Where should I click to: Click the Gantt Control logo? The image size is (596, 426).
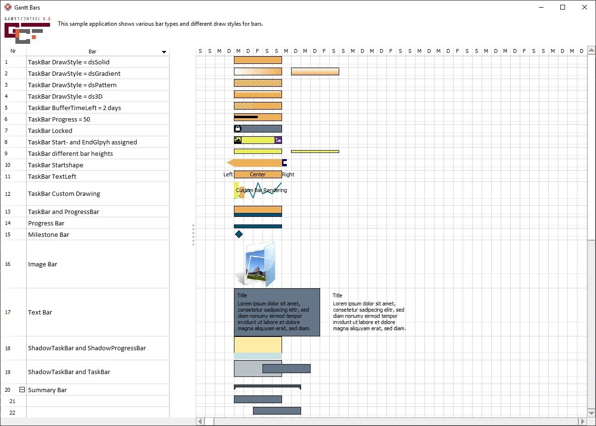coord(27,30)
